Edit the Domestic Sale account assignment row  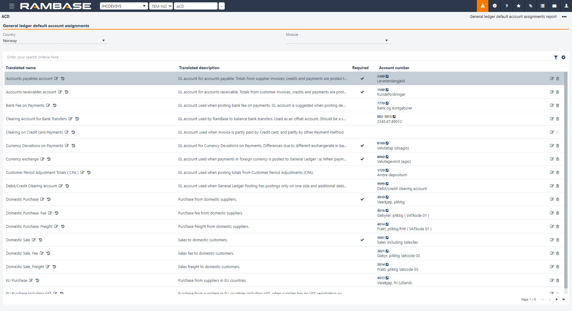552,240
